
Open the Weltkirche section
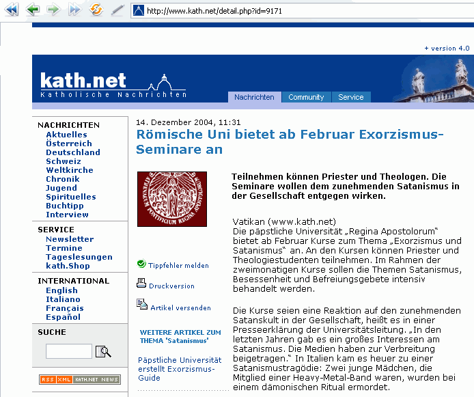pos(70,170)
